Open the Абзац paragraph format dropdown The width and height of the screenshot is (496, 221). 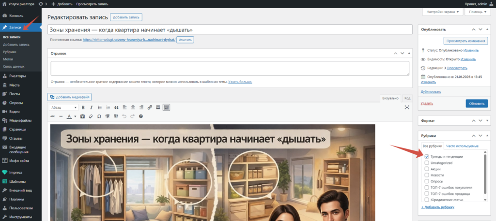pos(63,107)
